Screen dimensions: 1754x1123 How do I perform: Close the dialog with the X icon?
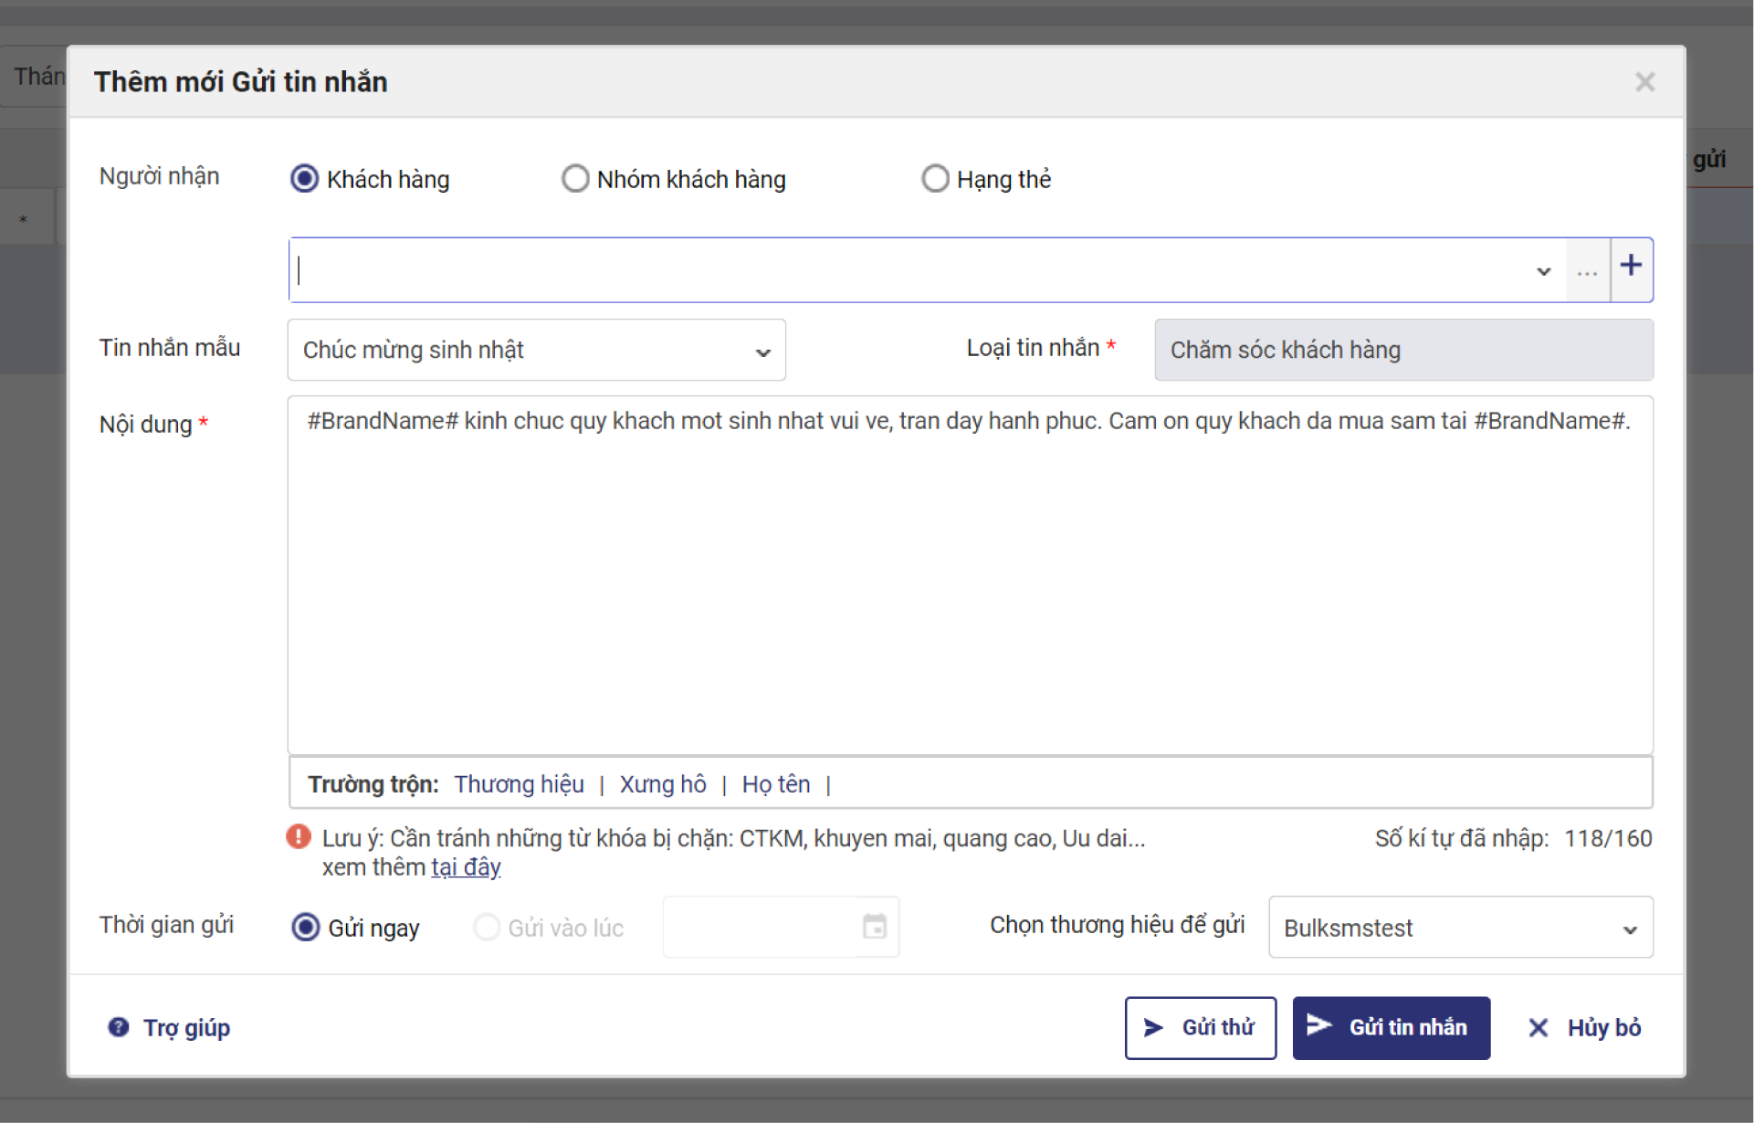coord(1644,82)
